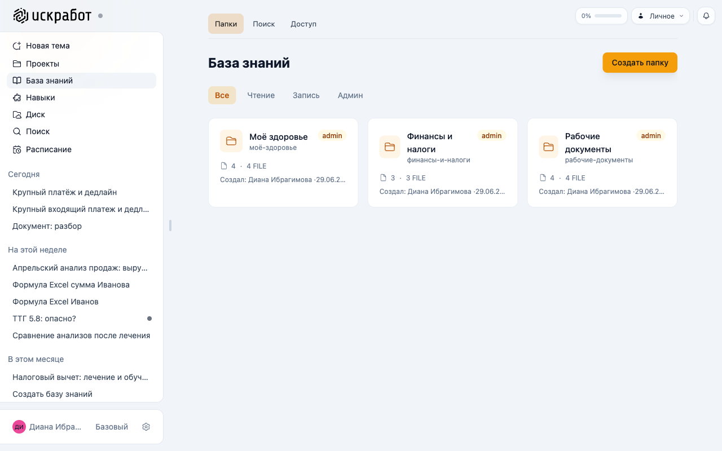Open Навыки puzzle icon in sidebar

(17, 98)
